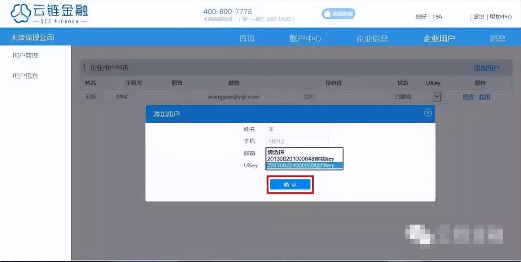Open the 帮助中心 link in the header

tap(500, 17)
